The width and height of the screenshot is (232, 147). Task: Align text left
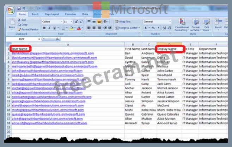coord(89,28)
